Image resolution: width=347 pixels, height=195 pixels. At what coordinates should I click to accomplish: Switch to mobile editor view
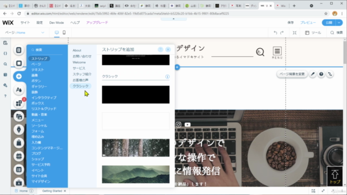64,32
